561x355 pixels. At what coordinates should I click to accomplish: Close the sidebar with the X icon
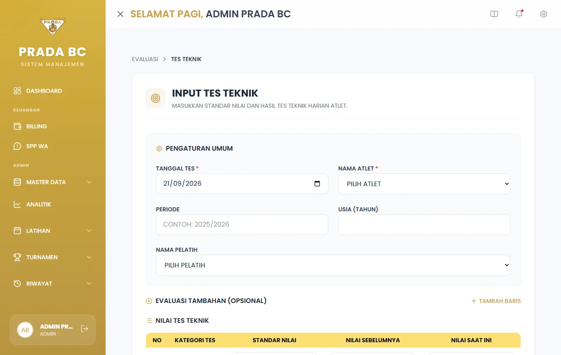coord(120,14)
